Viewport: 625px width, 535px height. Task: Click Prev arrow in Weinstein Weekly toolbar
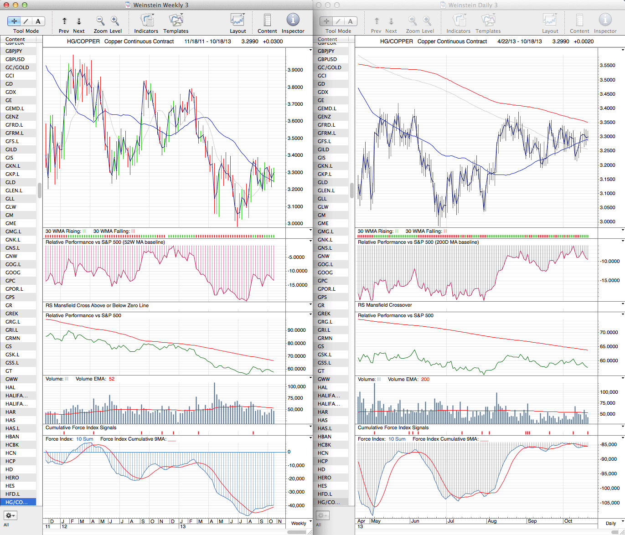click(64, 21)
